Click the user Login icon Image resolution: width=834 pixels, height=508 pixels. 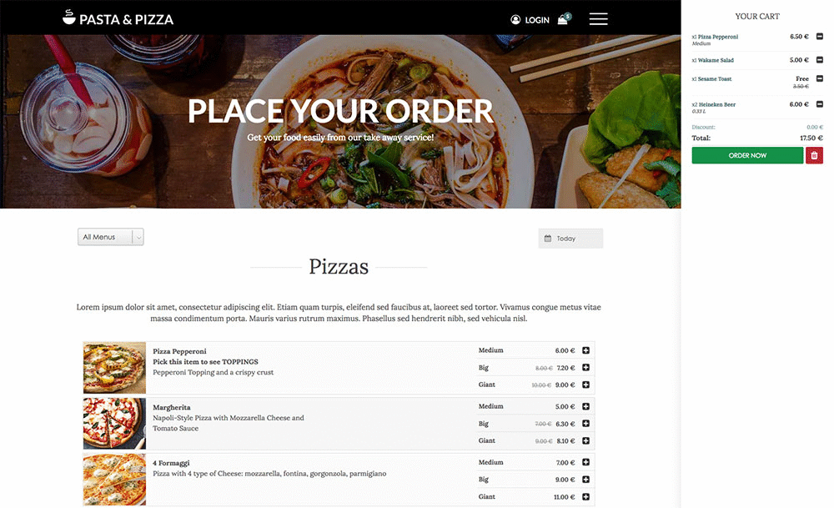coord(515,20)
